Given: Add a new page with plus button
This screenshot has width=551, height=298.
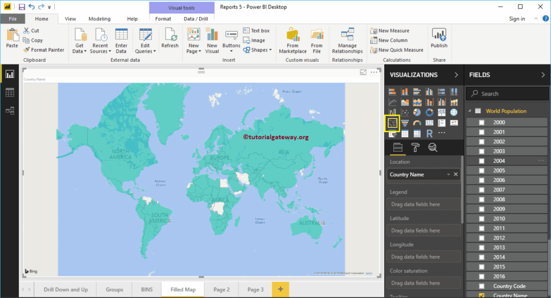Looking at the screenshot, I should (x=280, y=289).
